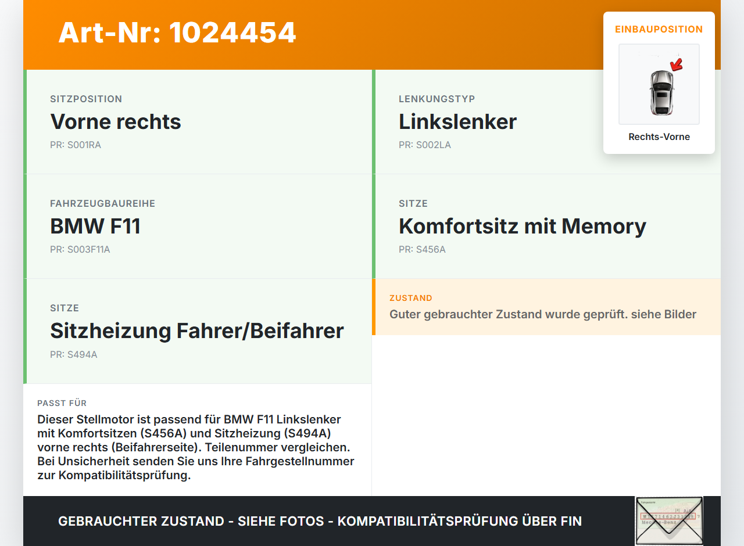This screenshot has width=744, height=546.
Task: Click the red arrow marking the install position
Action: click(x=675, y=66)
